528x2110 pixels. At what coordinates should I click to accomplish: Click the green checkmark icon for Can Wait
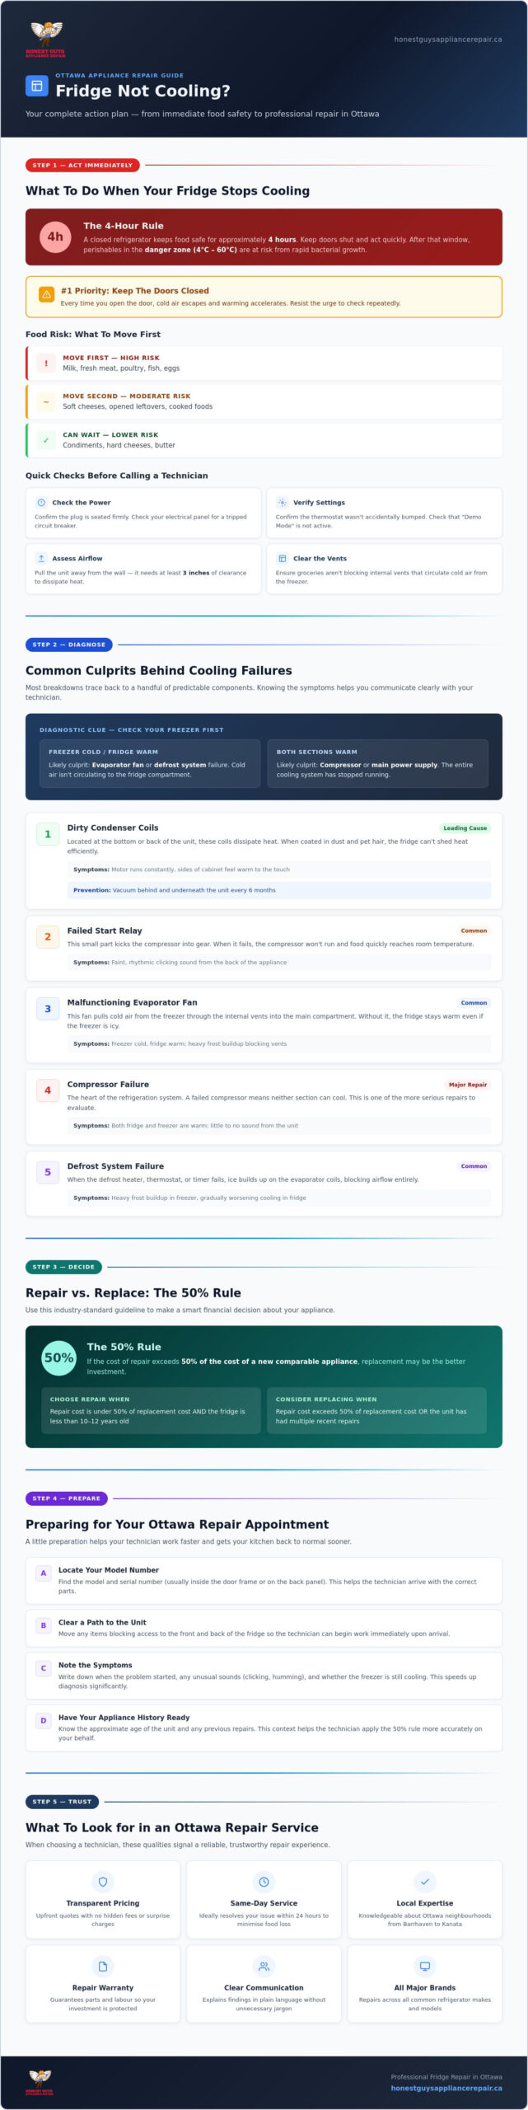(x=46, y=439)
